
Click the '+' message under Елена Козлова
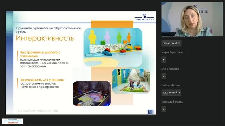pyautogui.click(x=163, y=76)
